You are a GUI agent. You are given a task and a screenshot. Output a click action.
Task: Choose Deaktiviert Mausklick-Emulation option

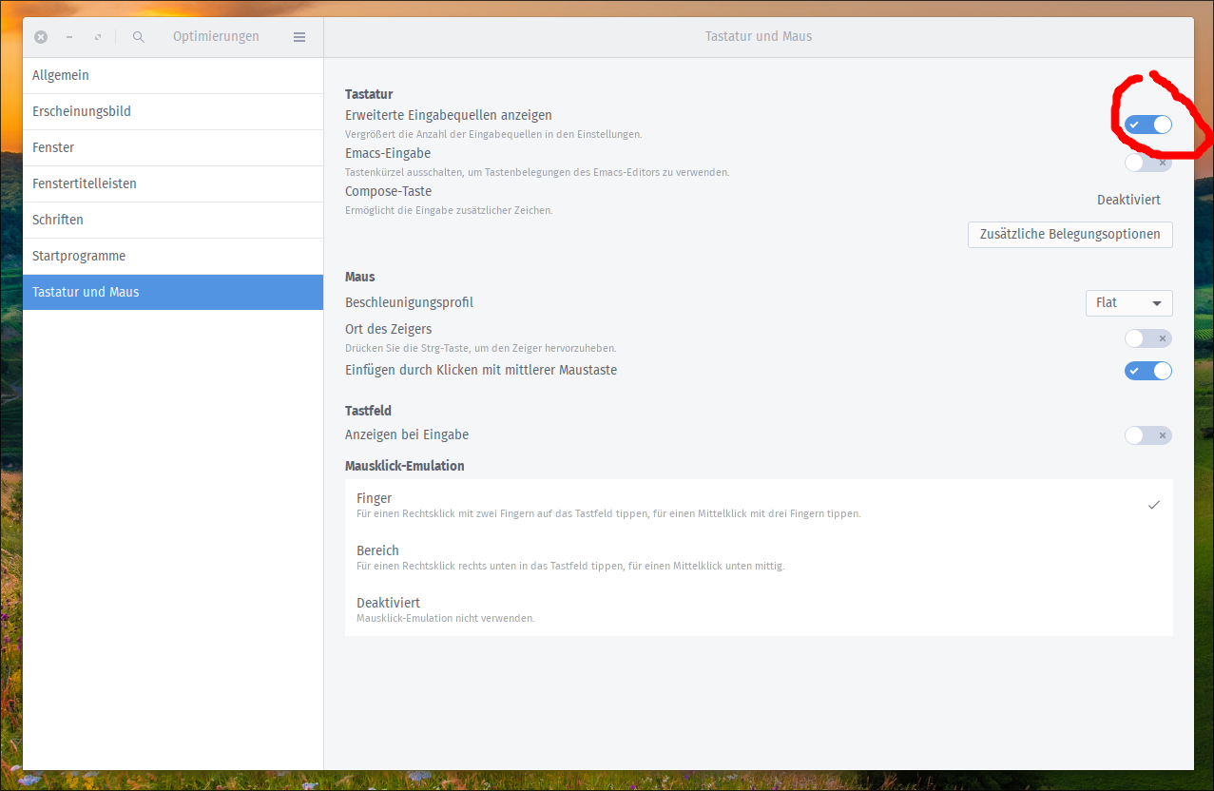(759, 609)
